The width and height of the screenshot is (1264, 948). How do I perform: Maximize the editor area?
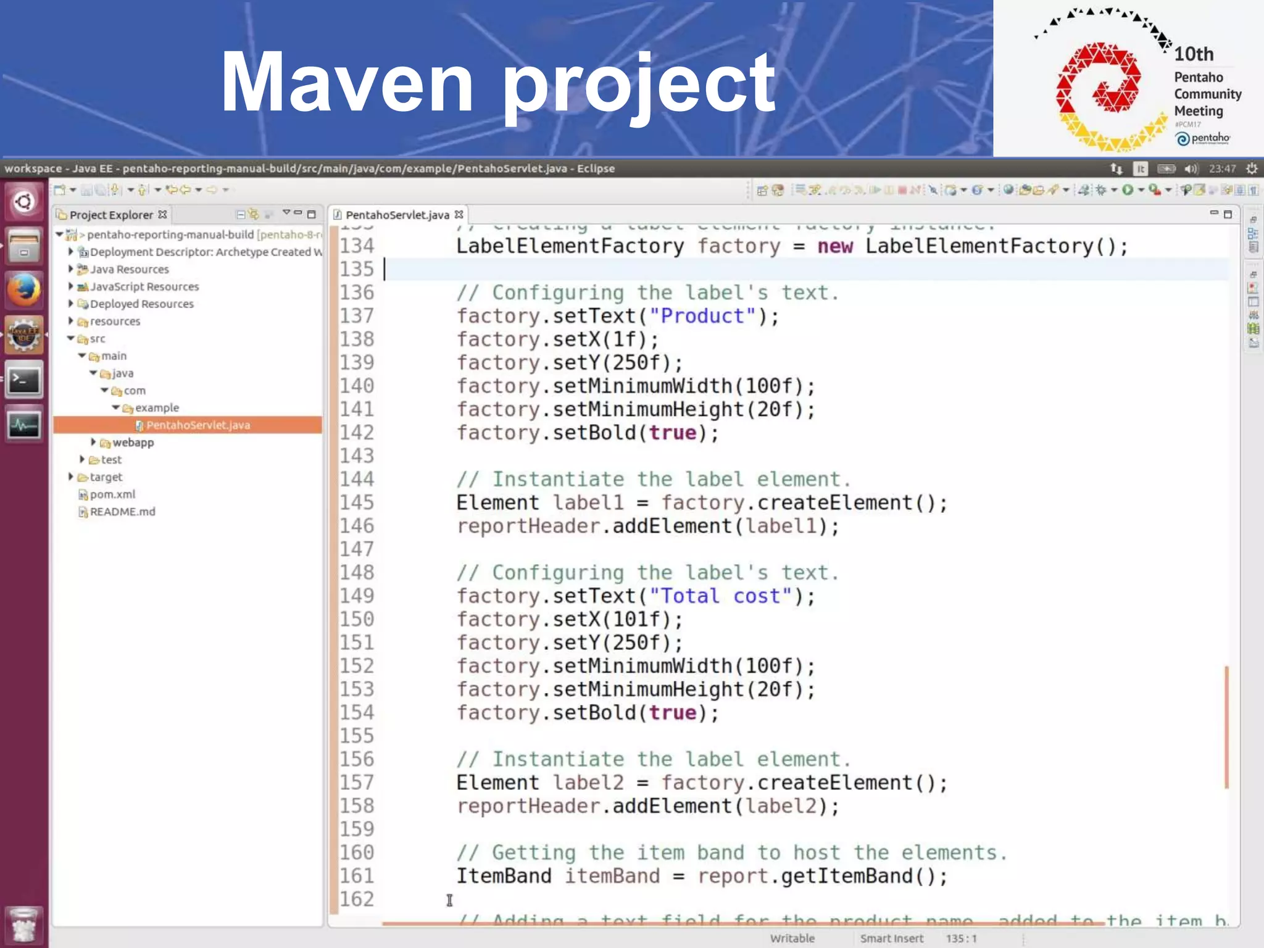click(1228, 214)
